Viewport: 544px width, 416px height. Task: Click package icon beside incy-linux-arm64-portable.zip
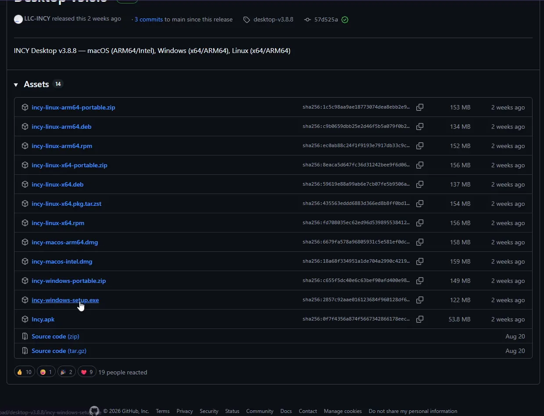click(x=25, y=107)
